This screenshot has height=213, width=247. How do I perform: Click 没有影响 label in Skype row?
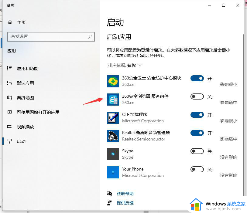point(228,157)
